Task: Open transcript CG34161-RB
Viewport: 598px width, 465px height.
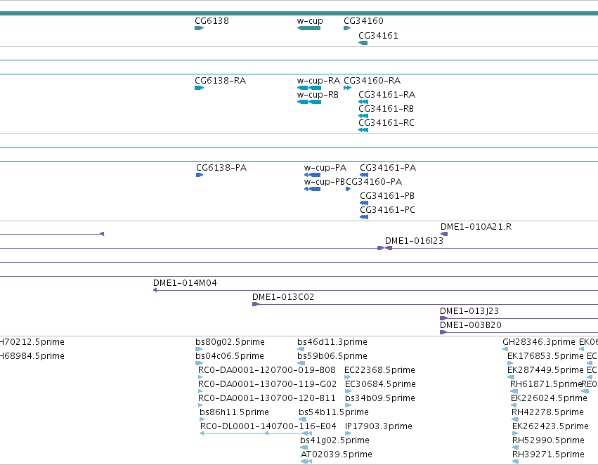Action: point(386,109)
